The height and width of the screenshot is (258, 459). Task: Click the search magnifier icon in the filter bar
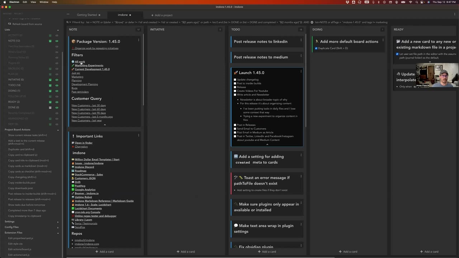(x=67, y=22)
